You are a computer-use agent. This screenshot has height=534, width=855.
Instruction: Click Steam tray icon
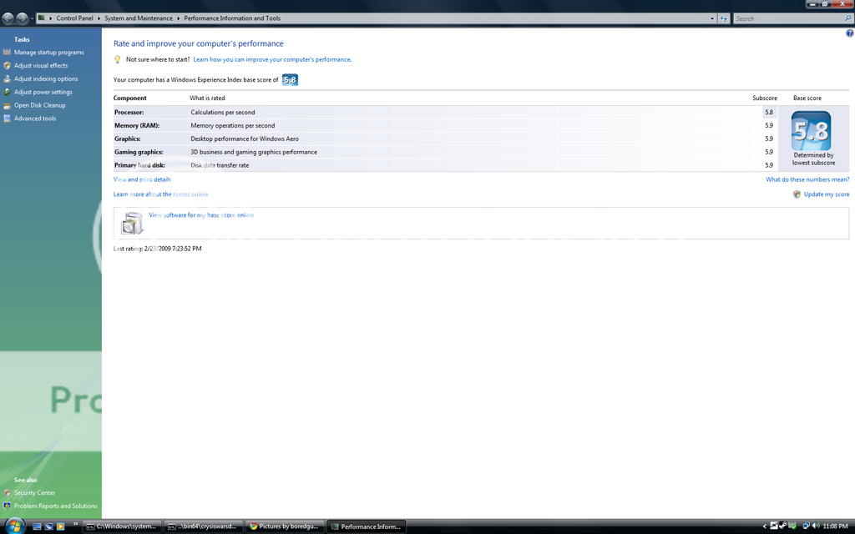tap(783, 526)
